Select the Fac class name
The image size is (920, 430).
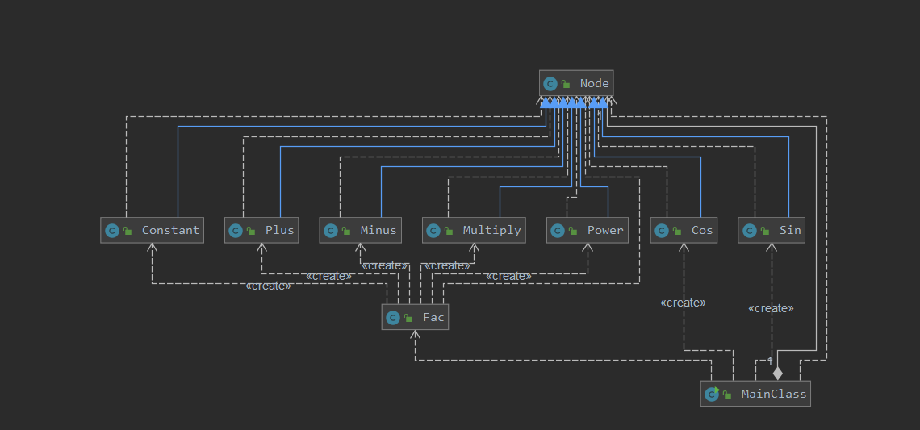[433, 317]
